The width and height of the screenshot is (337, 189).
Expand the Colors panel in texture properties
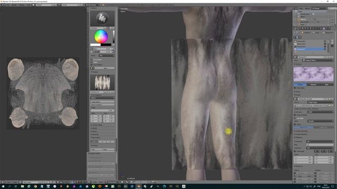click(298, 91)
